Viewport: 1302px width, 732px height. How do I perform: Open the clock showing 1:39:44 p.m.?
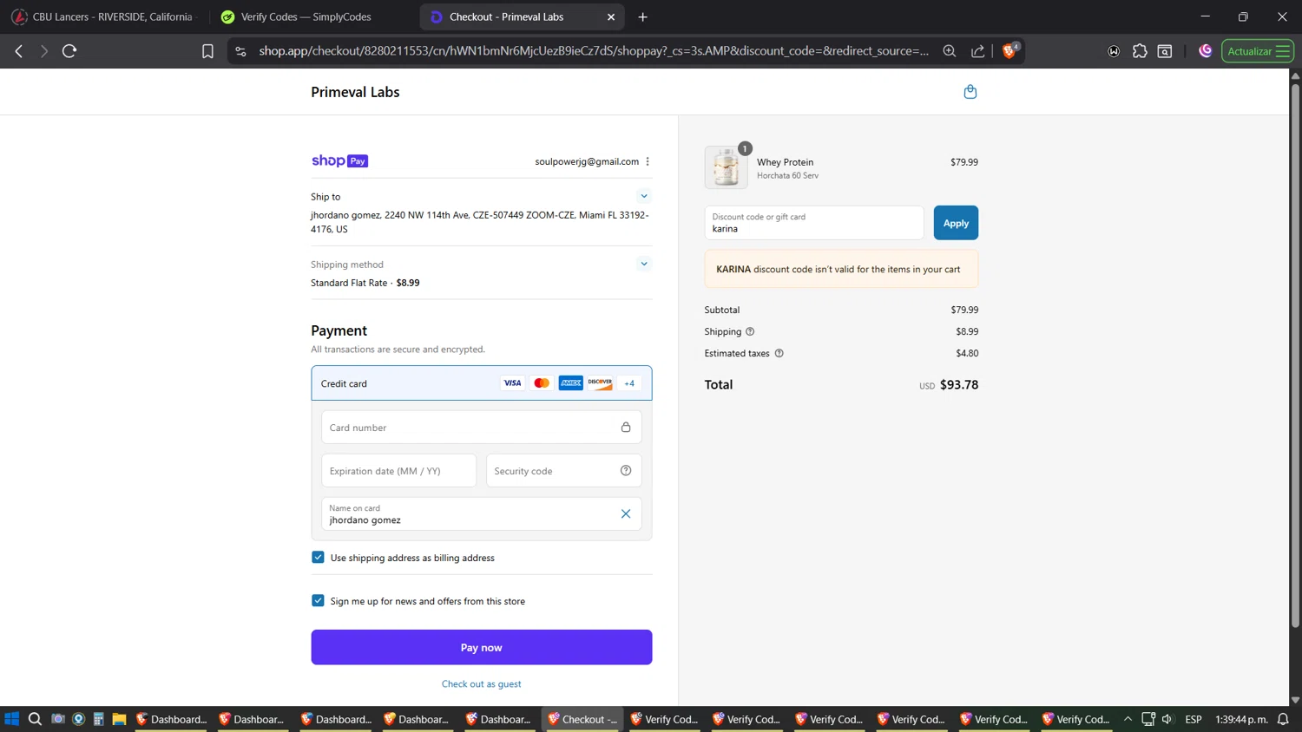coord(1241,719)
